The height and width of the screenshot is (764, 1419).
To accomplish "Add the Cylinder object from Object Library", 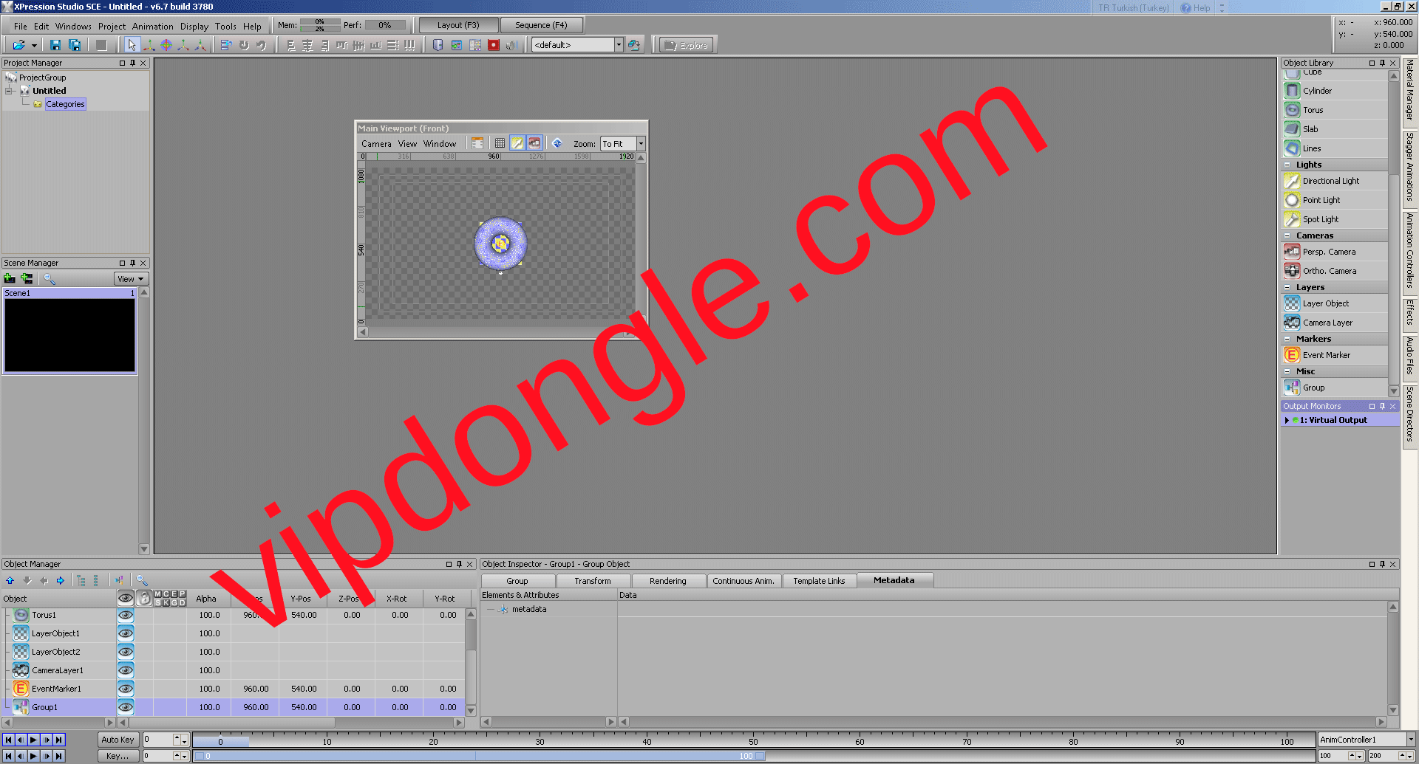I will click(x=1335, y=91).
